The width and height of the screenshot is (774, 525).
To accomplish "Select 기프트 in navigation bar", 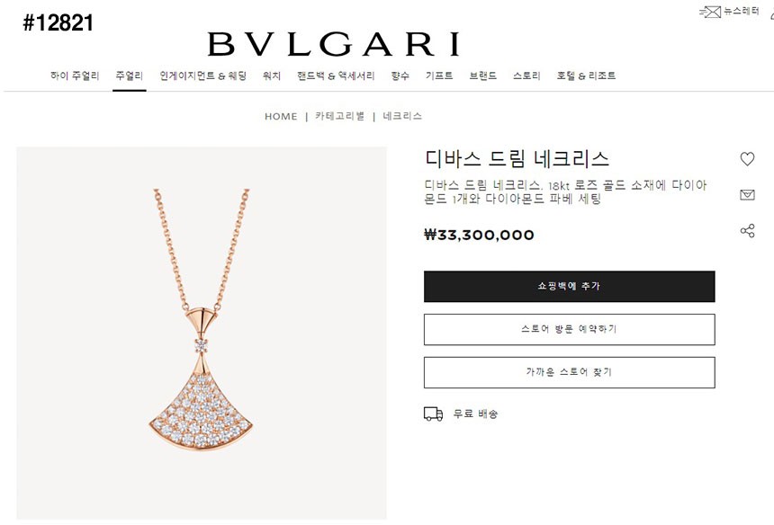I will [x=439, y=76].
